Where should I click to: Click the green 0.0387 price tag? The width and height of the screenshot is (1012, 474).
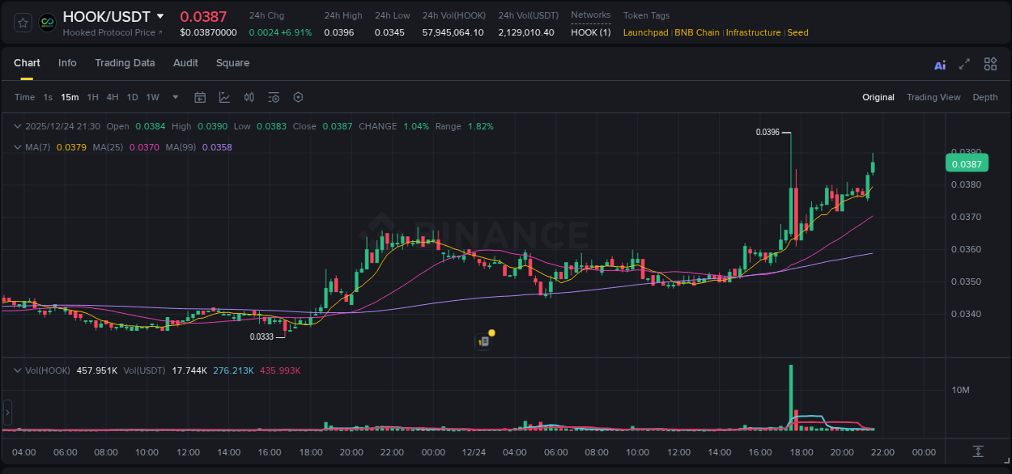tap(967, 163)
